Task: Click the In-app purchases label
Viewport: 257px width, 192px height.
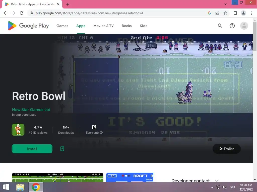Action: (x=24, y=114)
